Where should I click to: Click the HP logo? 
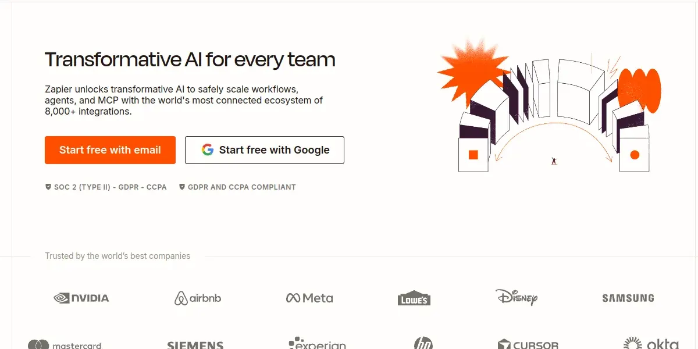click(423, 343)
